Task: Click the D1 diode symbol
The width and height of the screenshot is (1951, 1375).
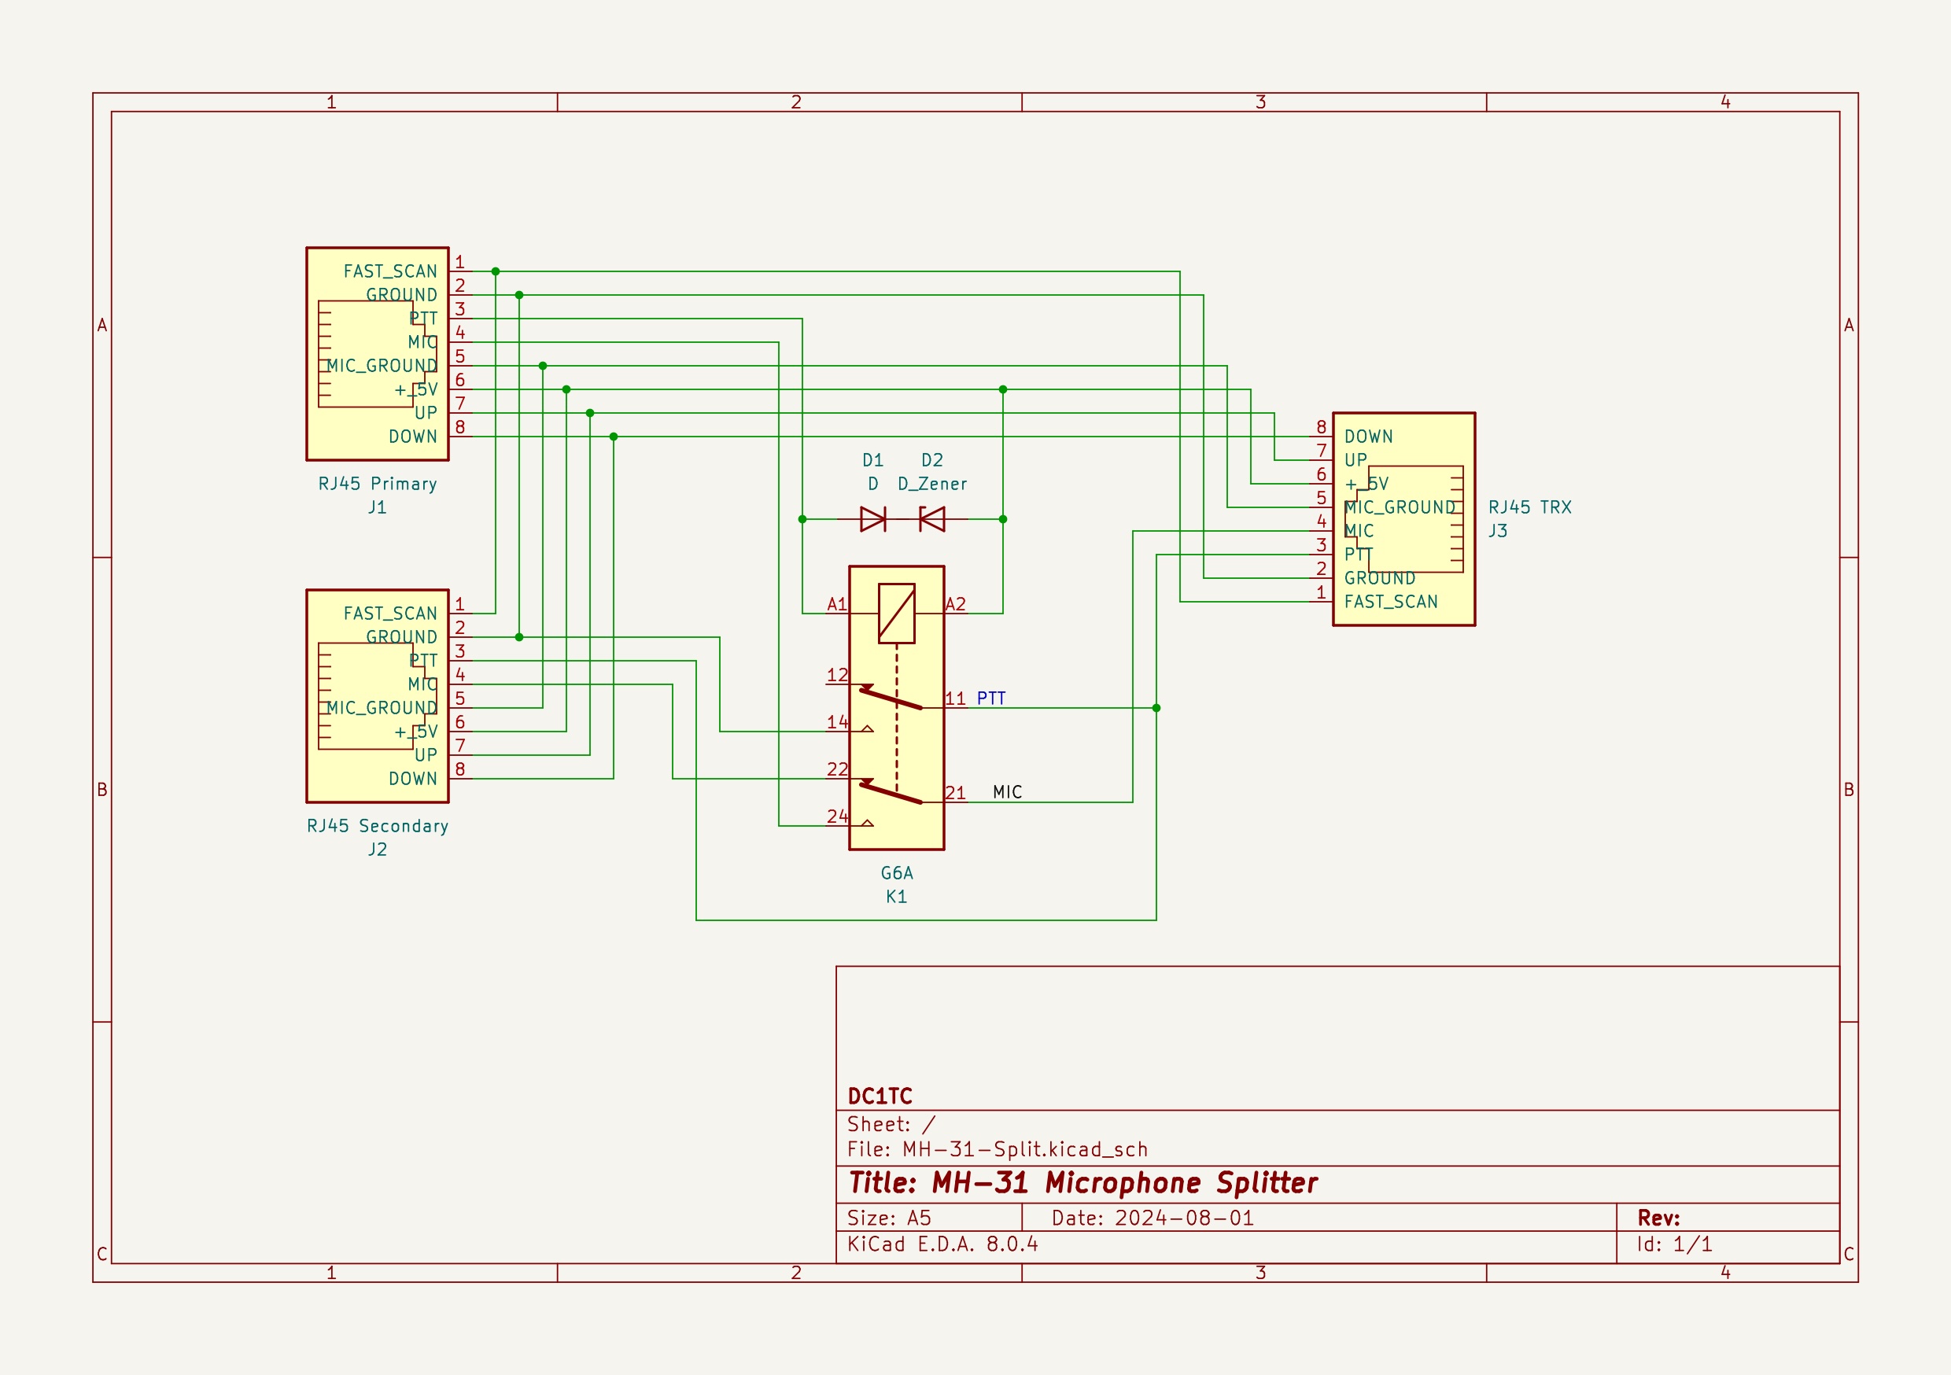Action: click(872, 519)
